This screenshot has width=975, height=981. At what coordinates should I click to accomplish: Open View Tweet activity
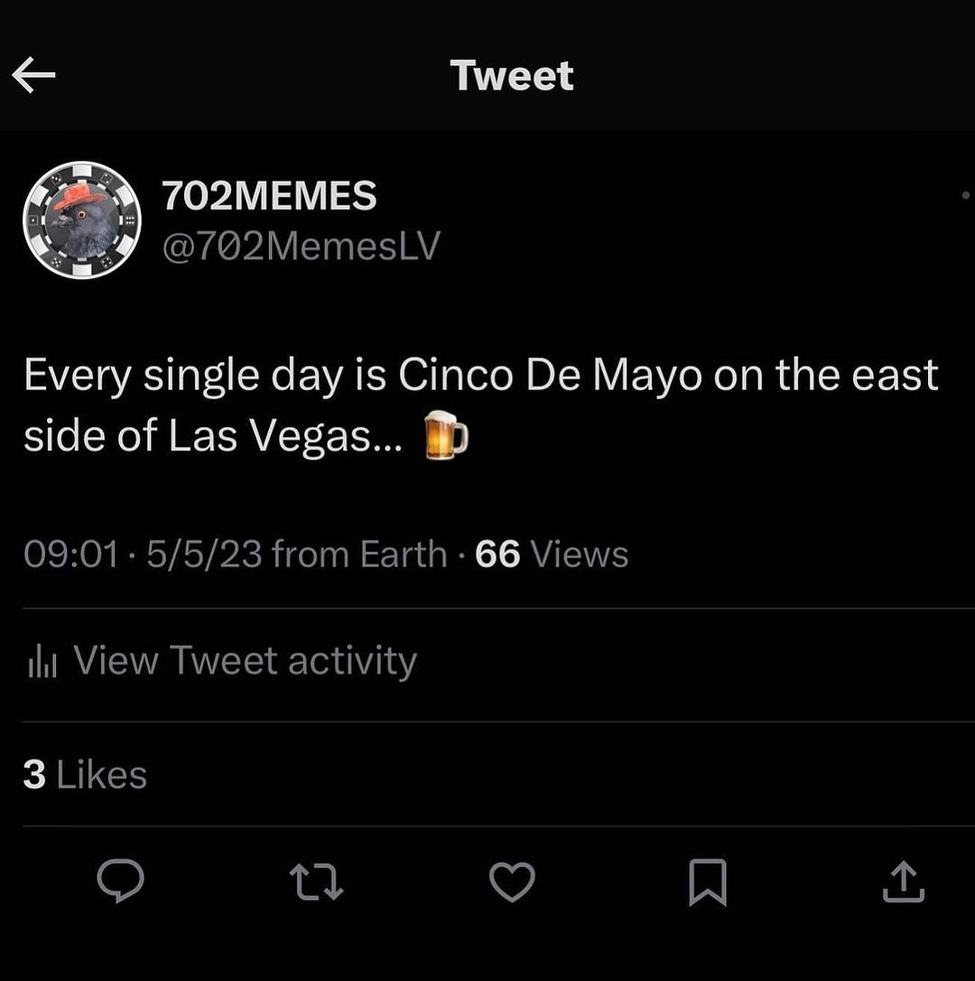(x=244, y=661)
